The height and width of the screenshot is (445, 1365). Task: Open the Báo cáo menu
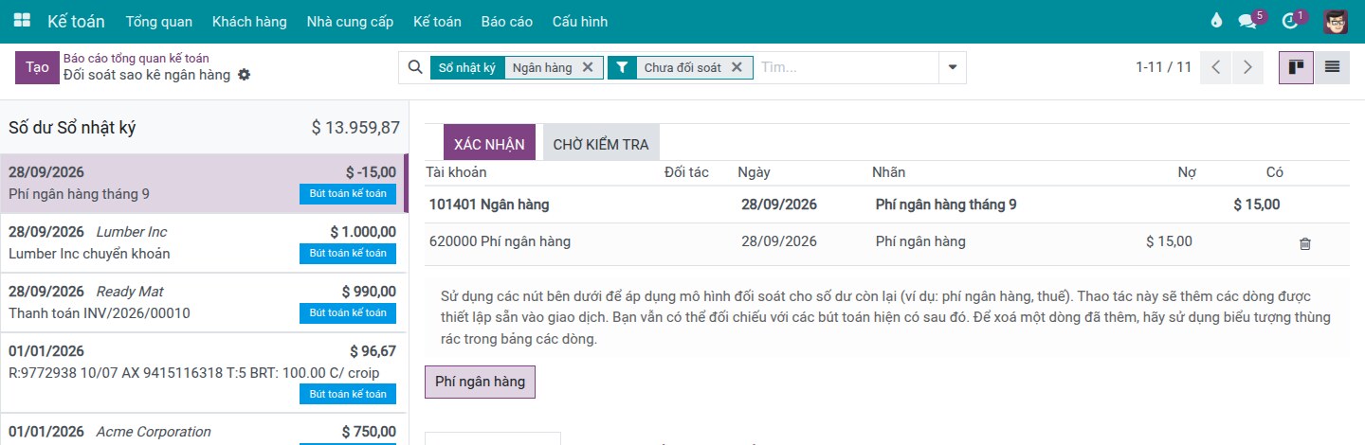[x=506, y=21]
